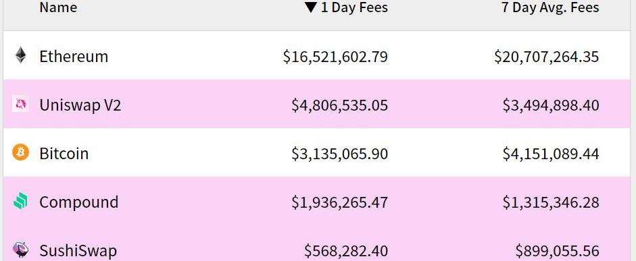Image resolution: width=636 pixels, height=261 pixels.
Task: Select Ethereum 7 day average $20,707,264.35
Action: click(546, 57)
